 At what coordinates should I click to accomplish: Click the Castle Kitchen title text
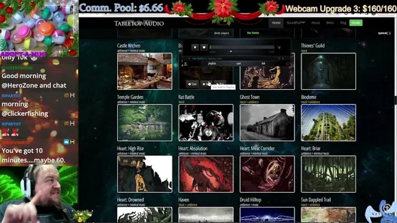pyautogui.click(x=129, y=46)
